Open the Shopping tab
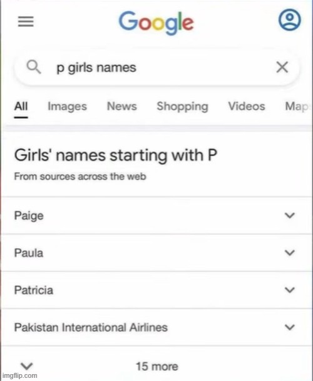Image resolution: width=313 pixels, height=381 pixels. [182, 107]
